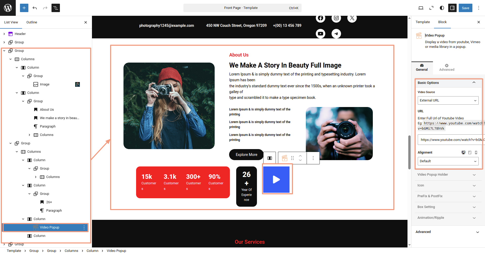This screenshot has height=254, width=485.
Task: Open the block inserter plus button
Action: (x=24, y=8)
